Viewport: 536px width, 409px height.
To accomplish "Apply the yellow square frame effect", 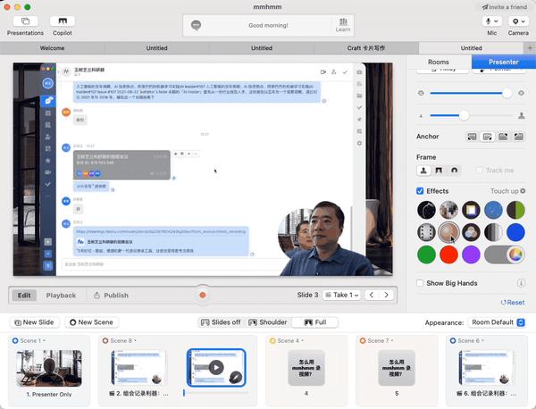I will point(471,210).
